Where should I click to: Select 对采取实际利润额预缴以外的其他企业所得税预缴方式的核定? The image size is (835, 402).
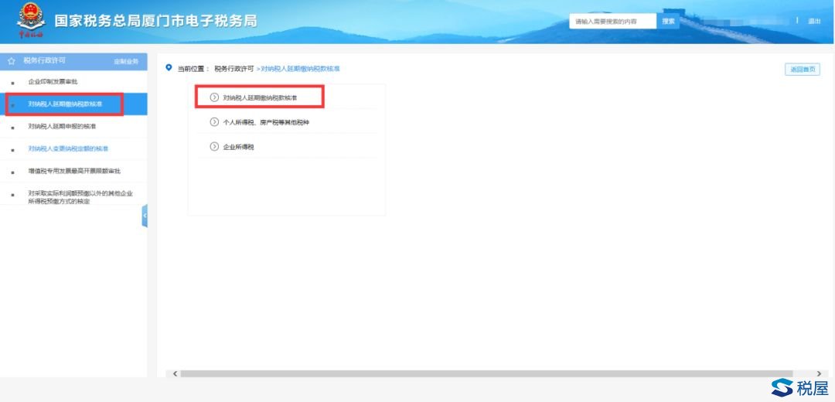pos(80,197)
